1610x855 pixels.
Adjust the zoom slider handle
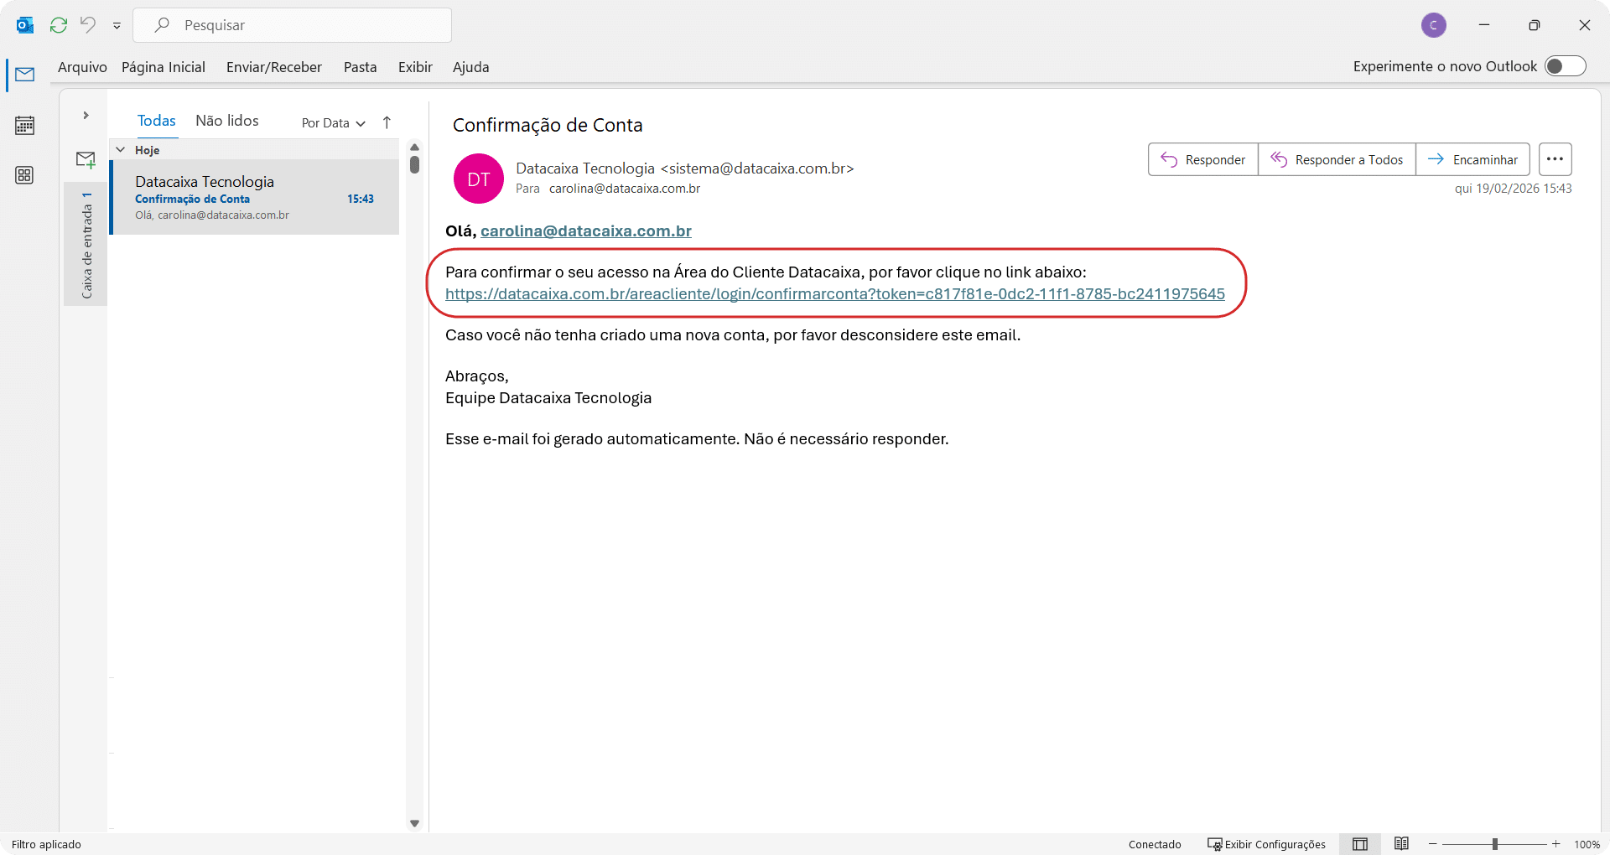(x=1494, y=844)
